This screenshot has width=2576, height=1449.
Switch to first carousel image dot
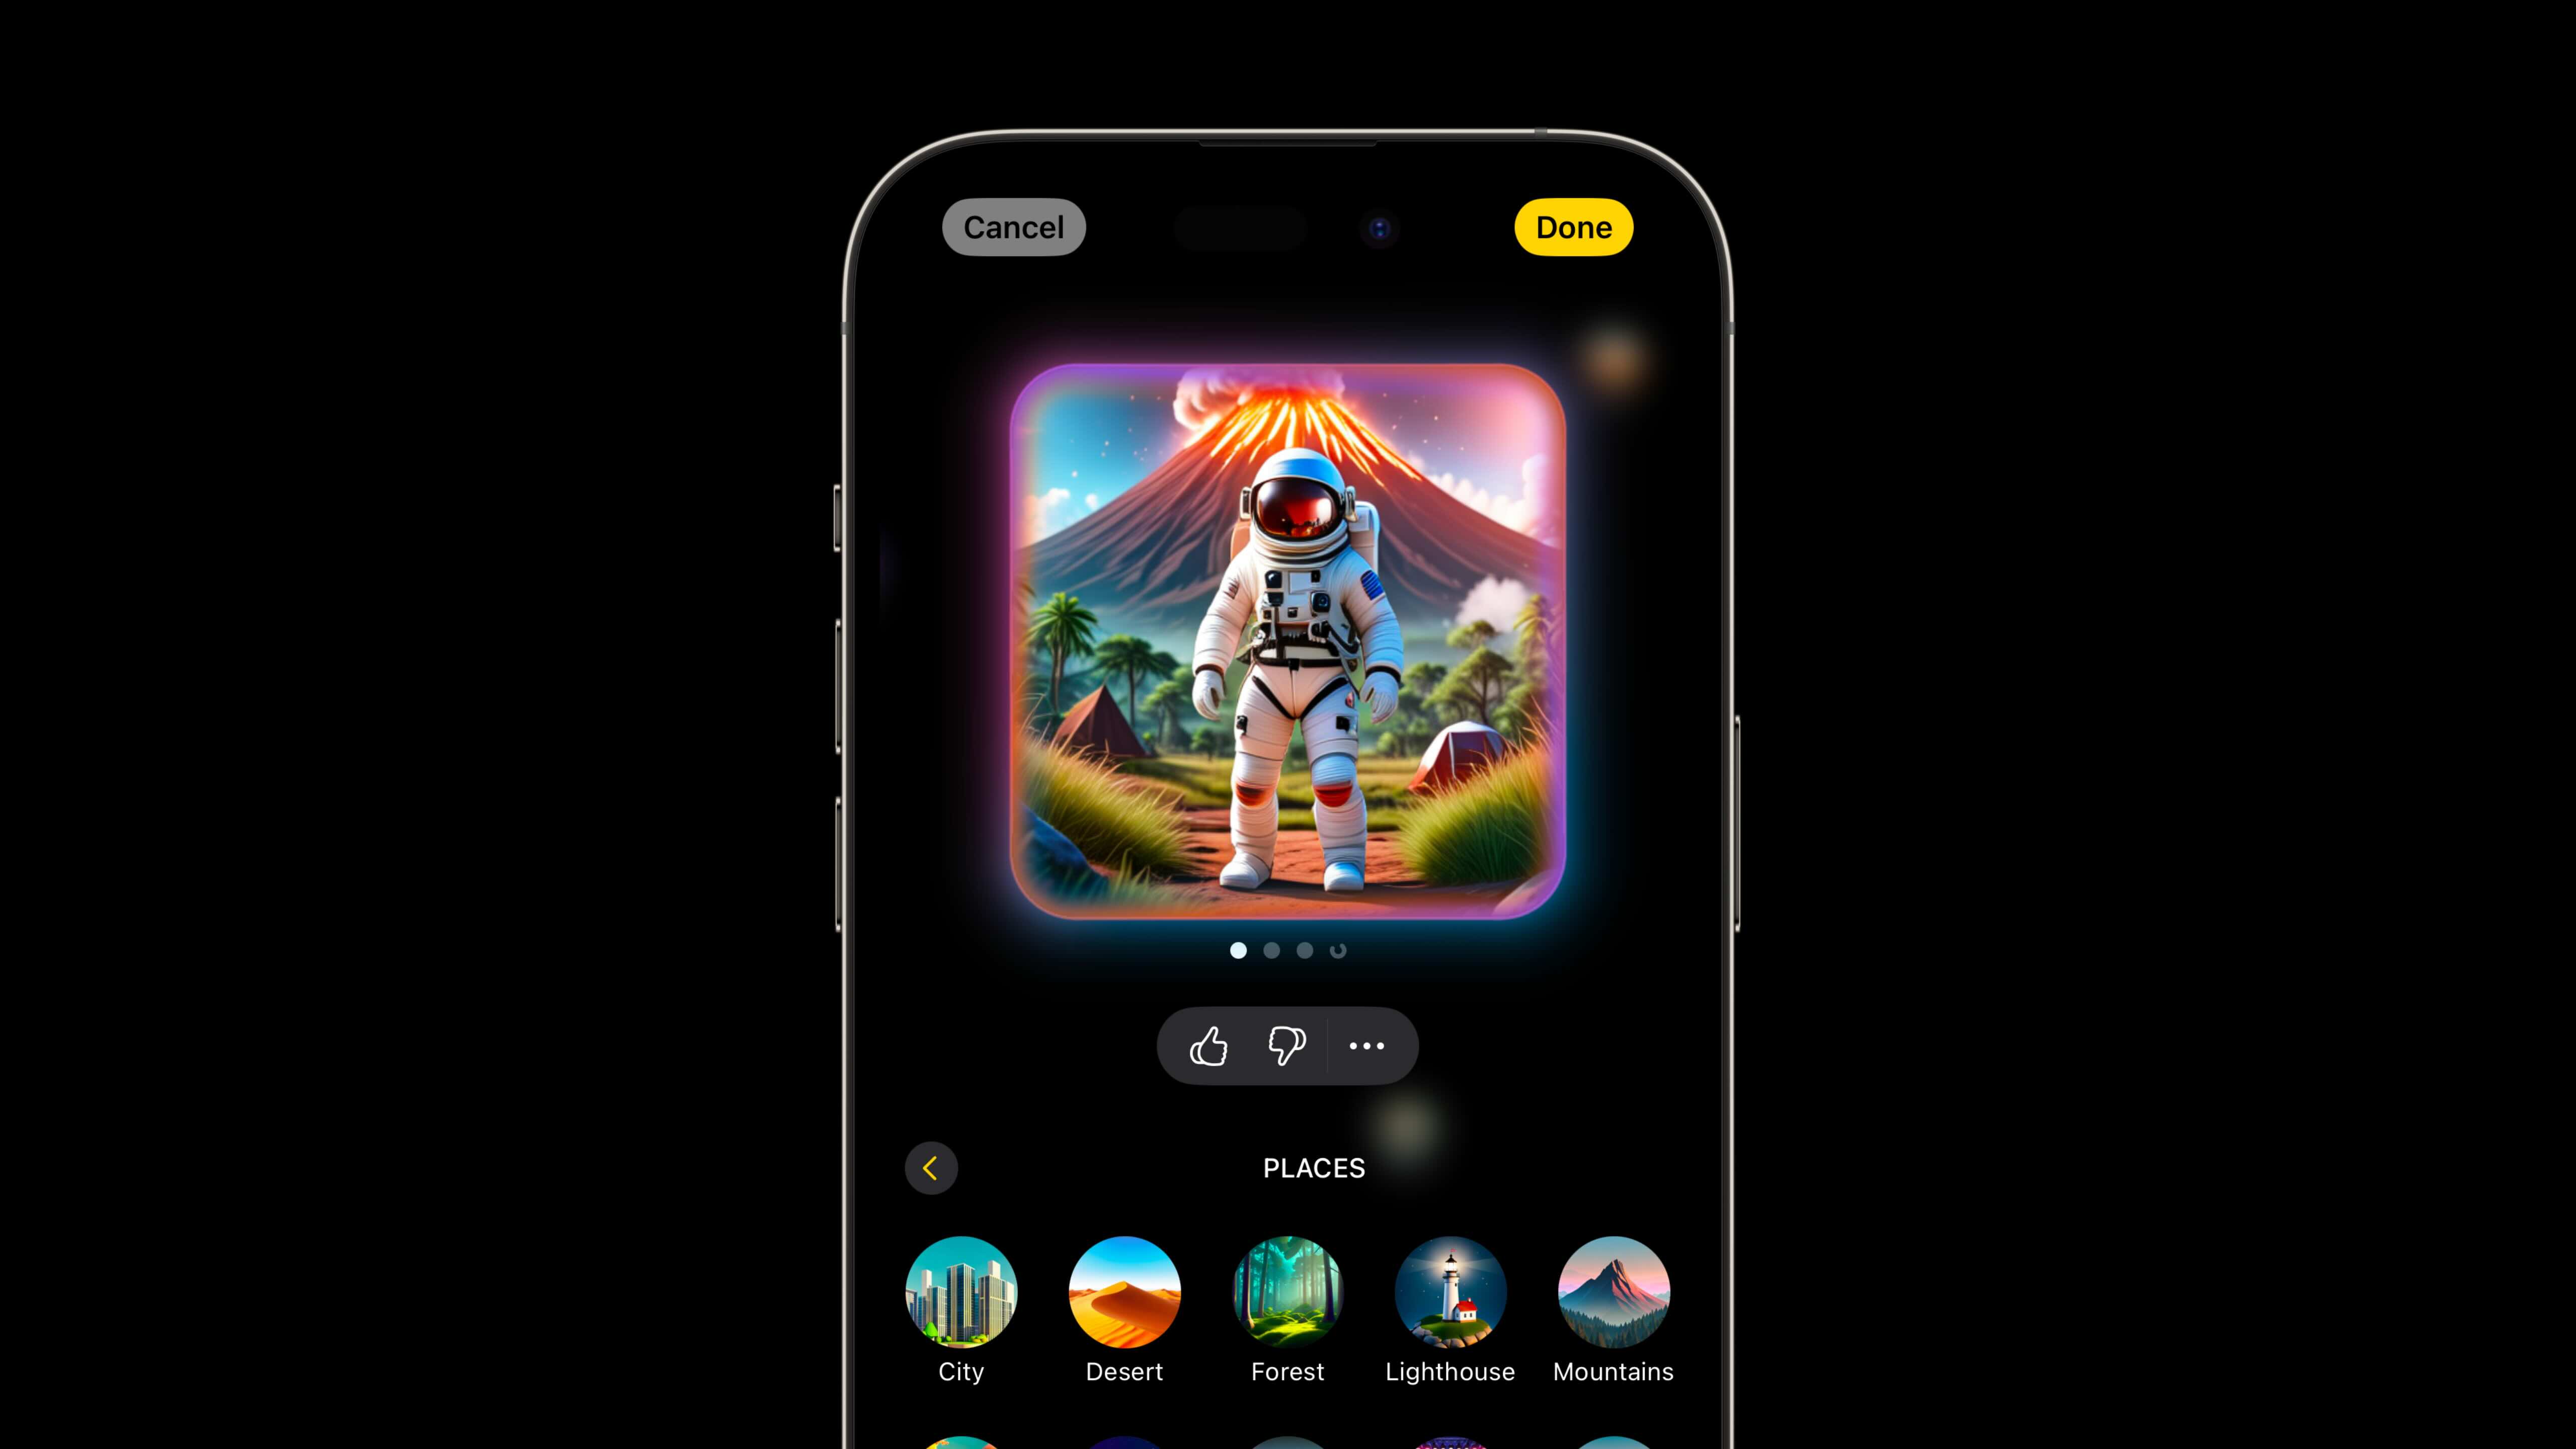pos(1239,950)
